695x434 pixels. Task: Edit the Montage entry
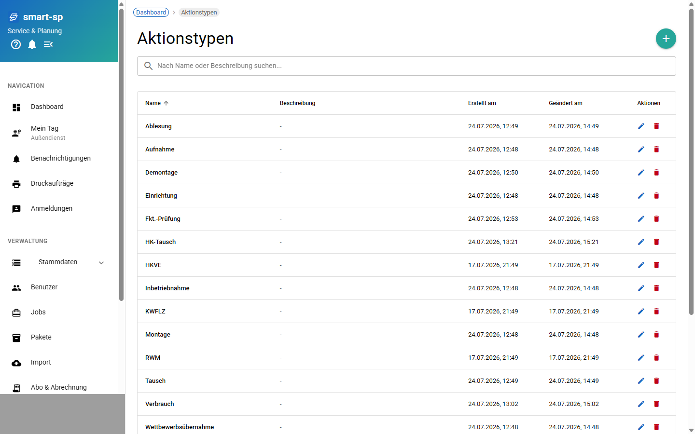641,335
